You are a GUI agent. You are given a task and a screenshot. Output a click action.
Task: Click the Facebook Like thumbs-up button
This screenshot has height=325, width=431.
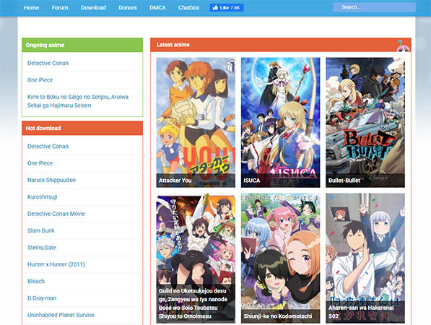[x=227, y=8]
